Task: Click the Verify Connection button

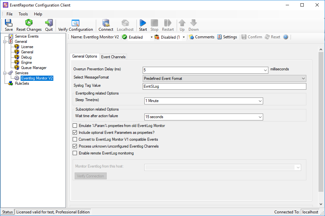Action: click(91, 176)
